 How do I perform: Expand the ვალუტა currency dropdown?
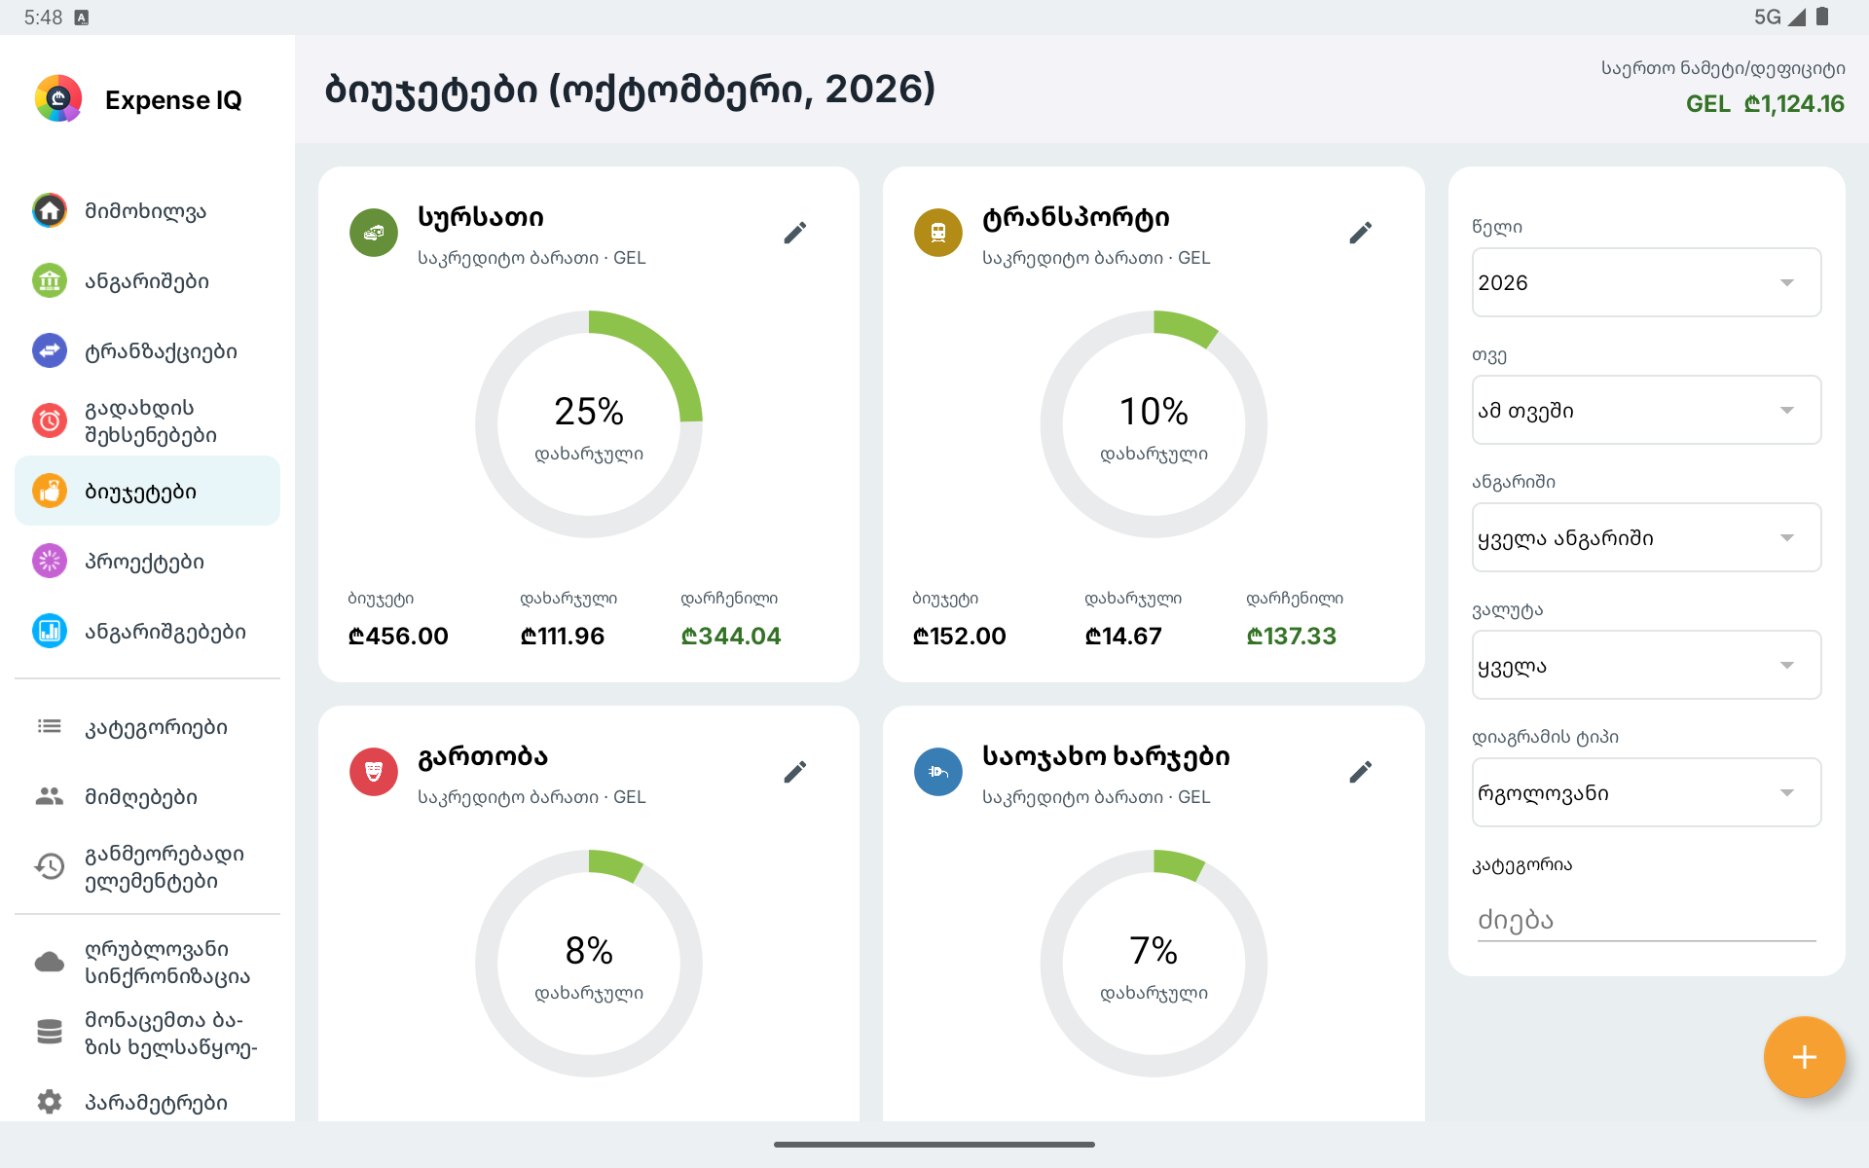[1646, 665]
